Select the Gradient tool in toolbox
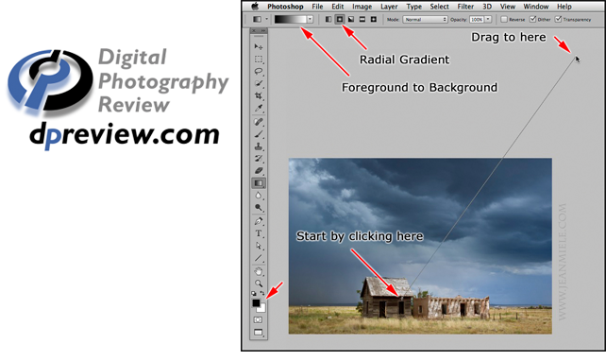This screenshot has height=361, width=606. [x=259, y=182]
